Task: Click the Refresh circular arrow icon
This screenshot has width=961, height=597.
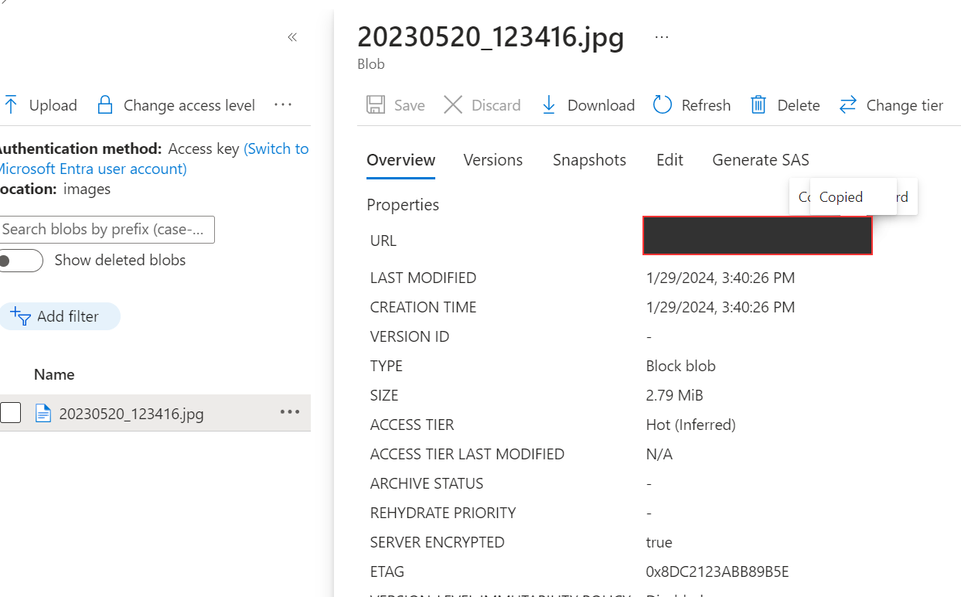Action: pos(663,104)
